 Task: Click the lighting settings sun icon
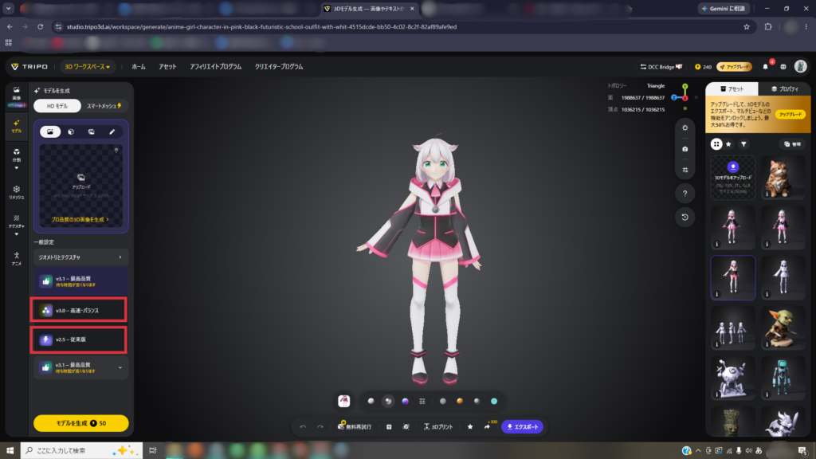[x=685, y=128]
